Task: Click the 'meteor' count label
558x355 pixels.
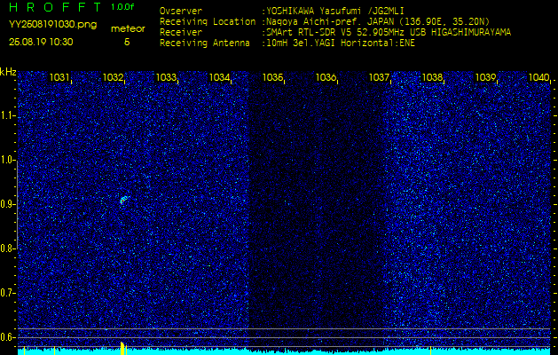Action: [x=128, y=29]
